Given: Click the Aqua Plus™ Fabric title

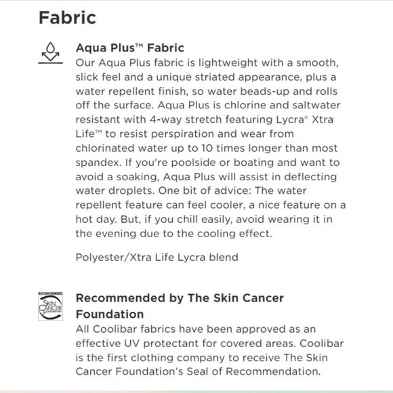Looking at the screenshot, I should coord(130,47).
